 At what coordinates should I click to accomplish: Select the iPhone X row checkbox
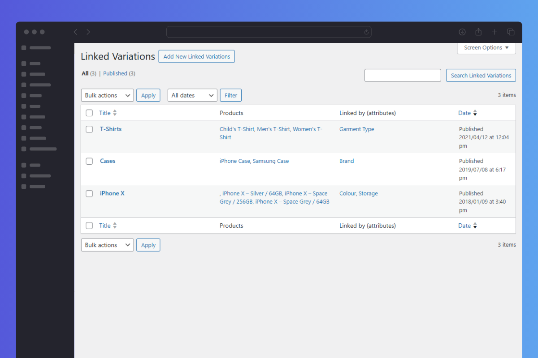click(89, 193)
